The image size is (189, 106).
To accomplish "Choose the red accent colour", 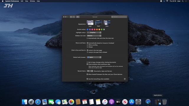I will pyautogui.click(x=94, y=29).
